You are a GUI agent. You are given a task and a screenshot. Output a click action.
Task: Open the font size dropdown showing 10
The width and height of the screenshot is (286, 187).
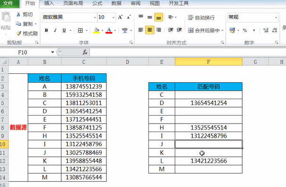pyautogui.click(x=113, y=17)
